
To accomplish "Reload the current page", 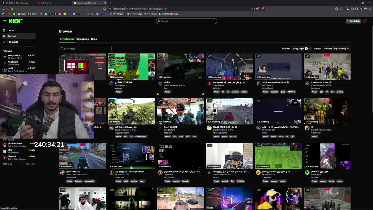I will pyautogui.click(x=12, y=9).
